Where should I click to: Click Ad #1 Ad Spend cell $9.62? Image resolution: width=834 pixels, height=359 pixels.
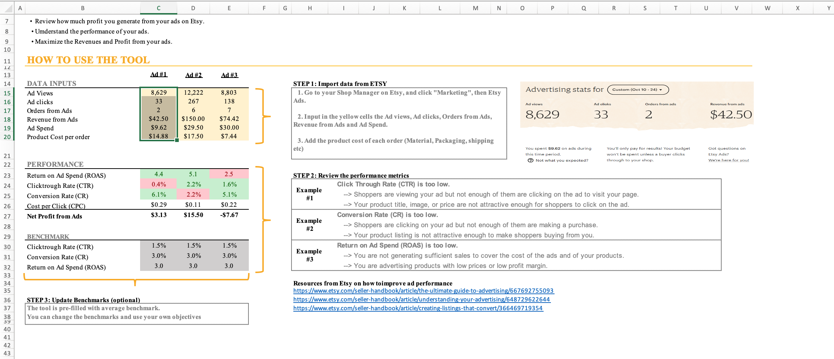coord(159,127)
